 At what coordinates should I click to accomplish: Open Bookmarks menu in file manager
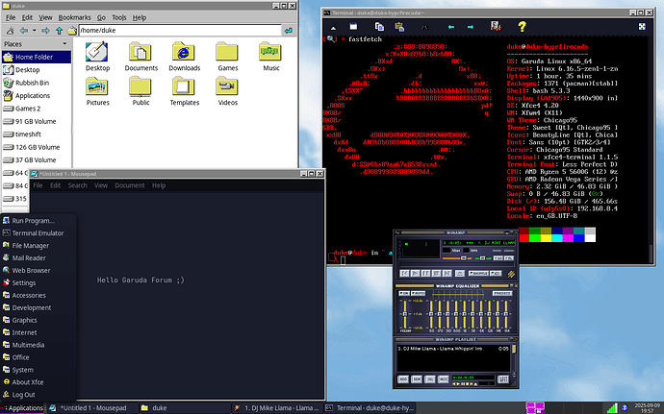74,17
